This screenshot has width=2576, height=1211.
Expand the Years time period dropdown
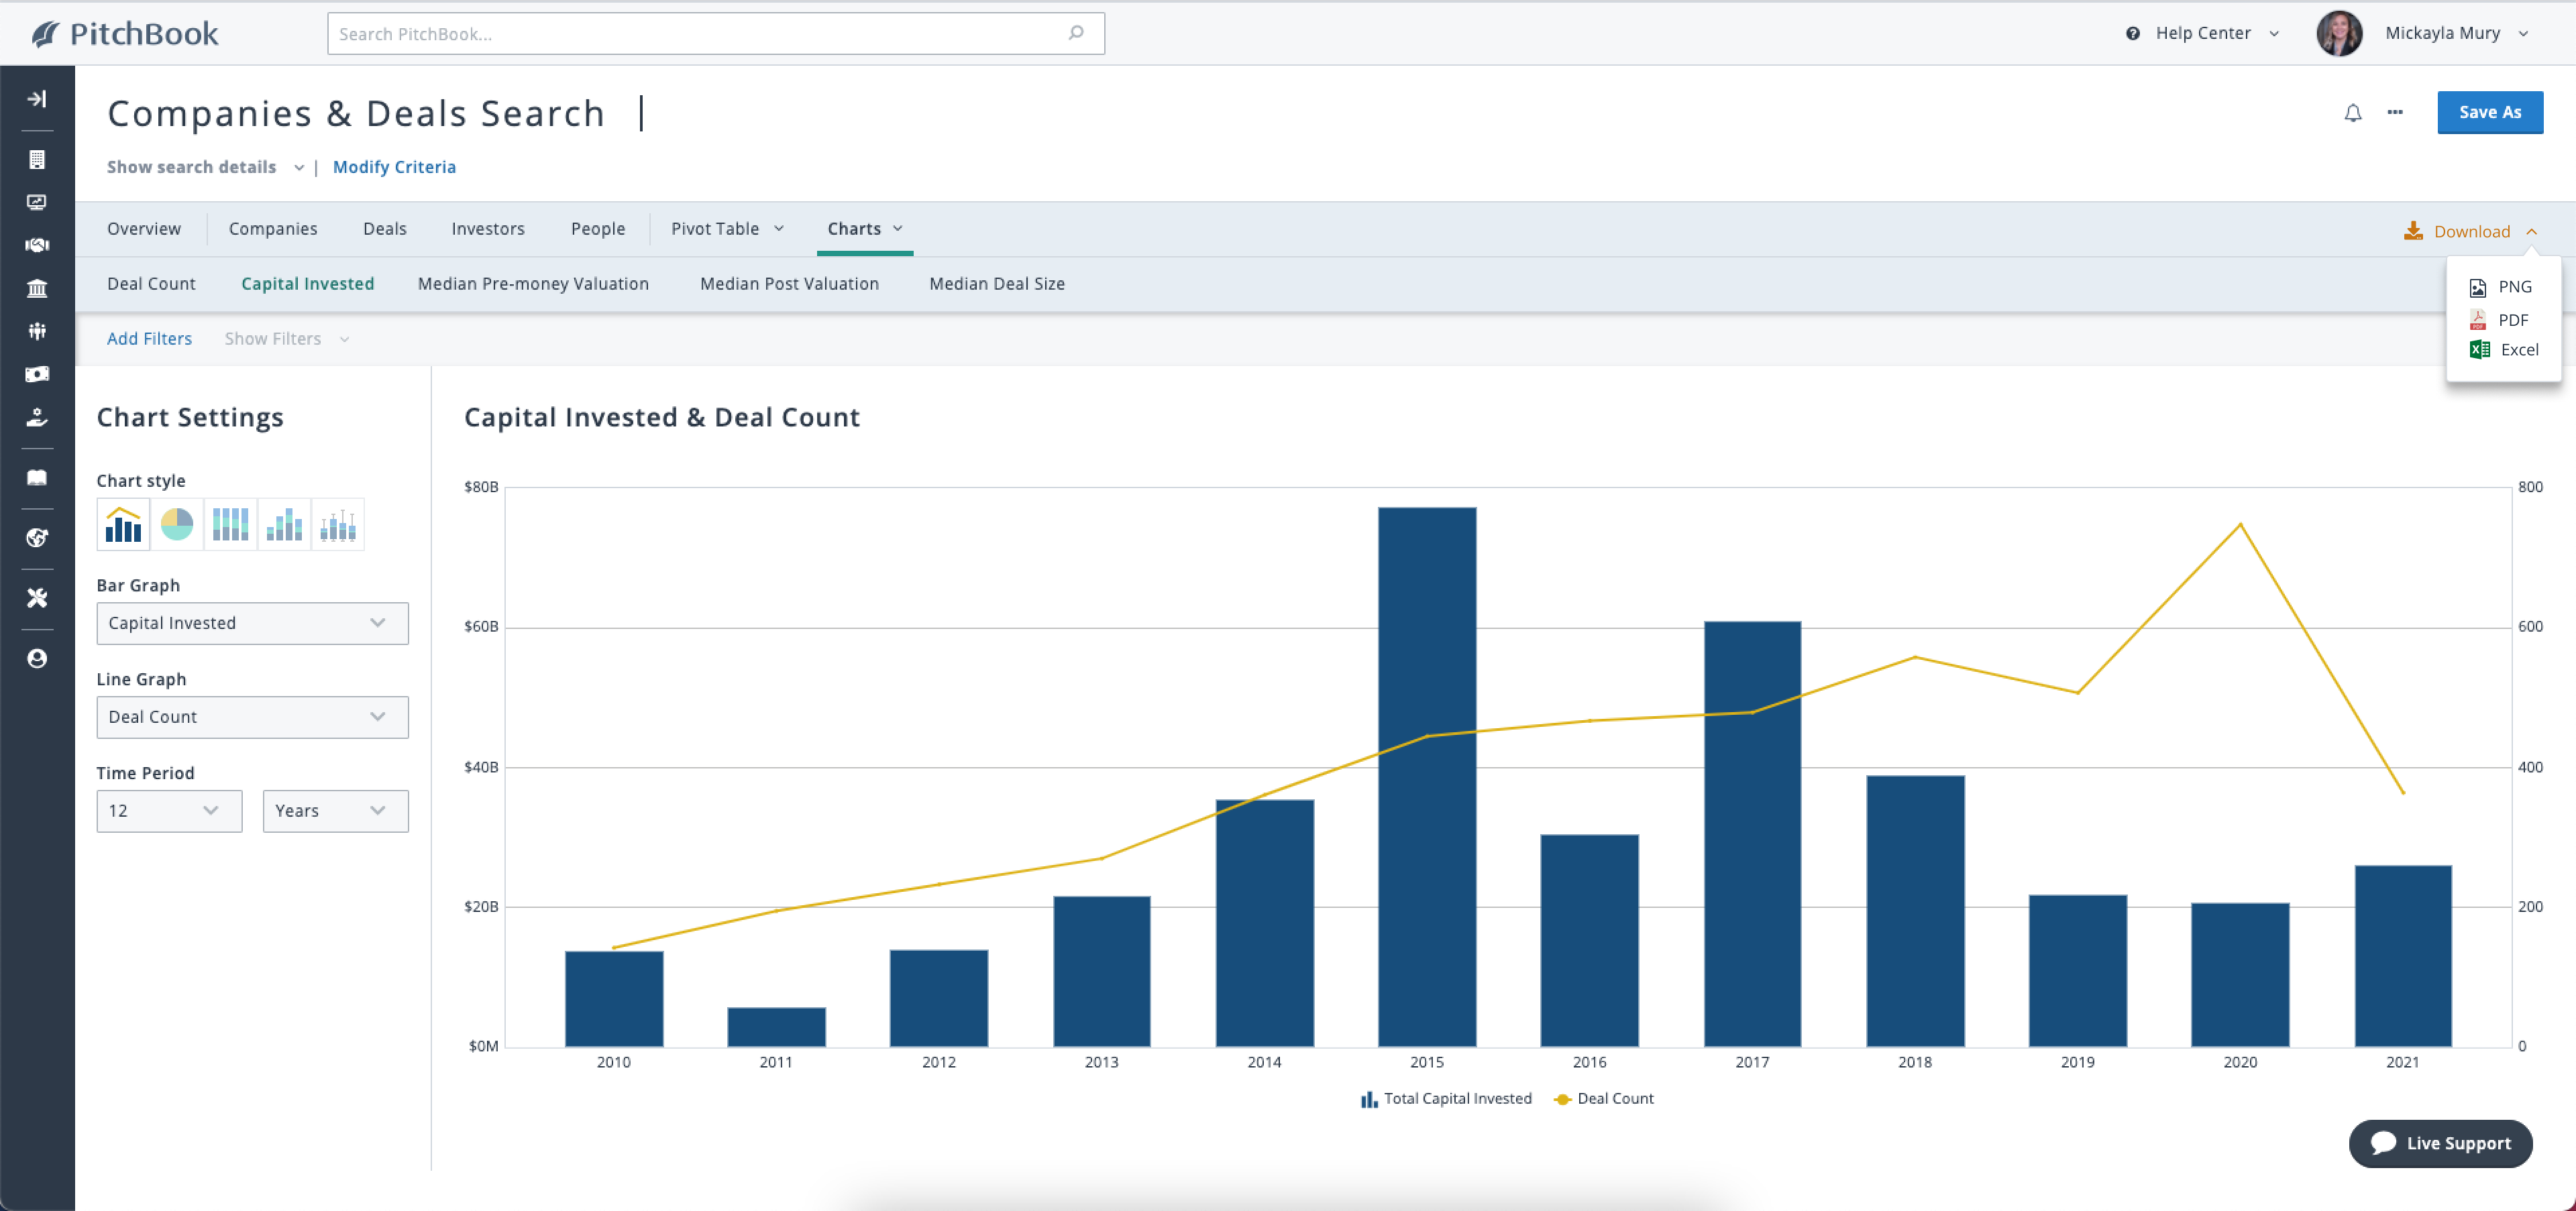pyautogui.click(x=329, y=809)
